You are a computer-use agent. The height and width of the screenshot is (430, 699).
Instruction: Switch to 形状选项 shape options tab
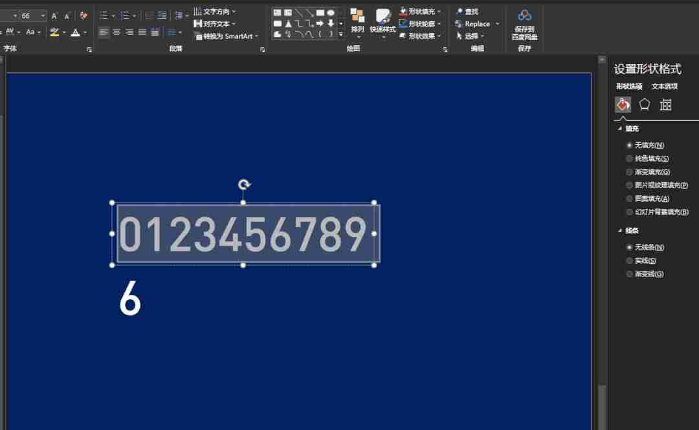tap(629, 87)
